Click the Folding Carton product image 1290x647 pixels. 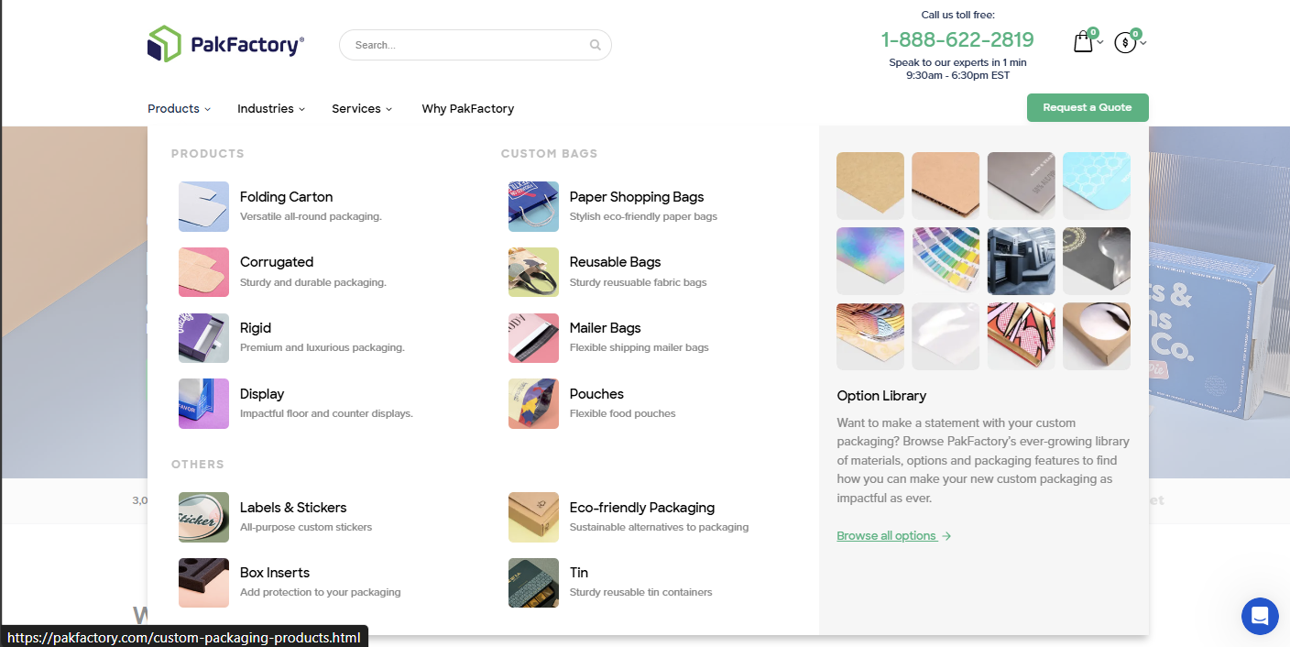click(203, 206)
